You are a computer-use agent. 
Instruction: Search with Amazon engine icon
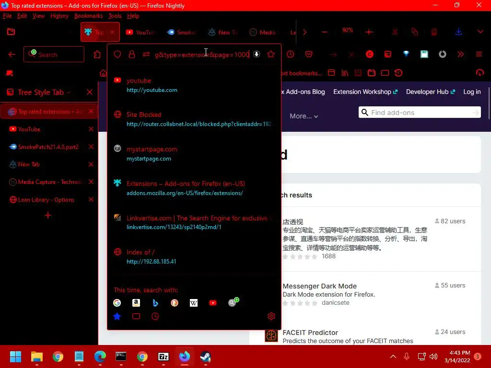pyautogui.click(x=136, y=303)
